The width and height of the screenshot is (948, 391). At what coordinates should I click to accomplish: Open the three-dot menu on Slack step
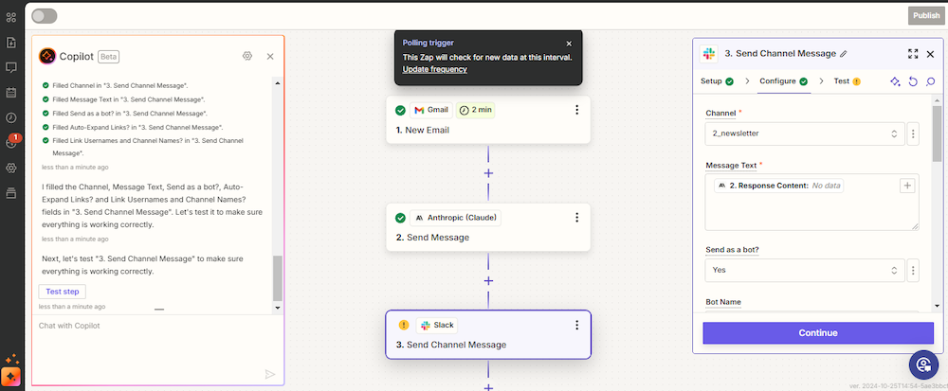(576, 325)
